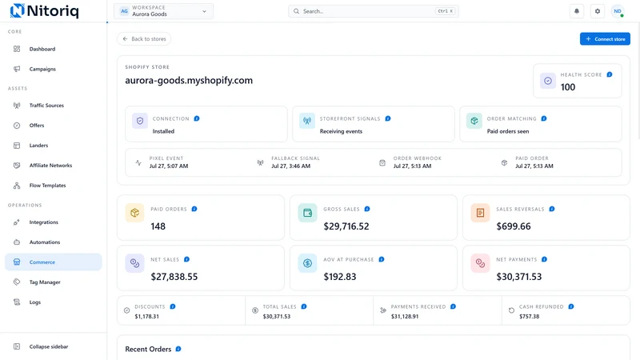Open Landers in the sidebar
This screenshot has height=360, width=640.
53,146
